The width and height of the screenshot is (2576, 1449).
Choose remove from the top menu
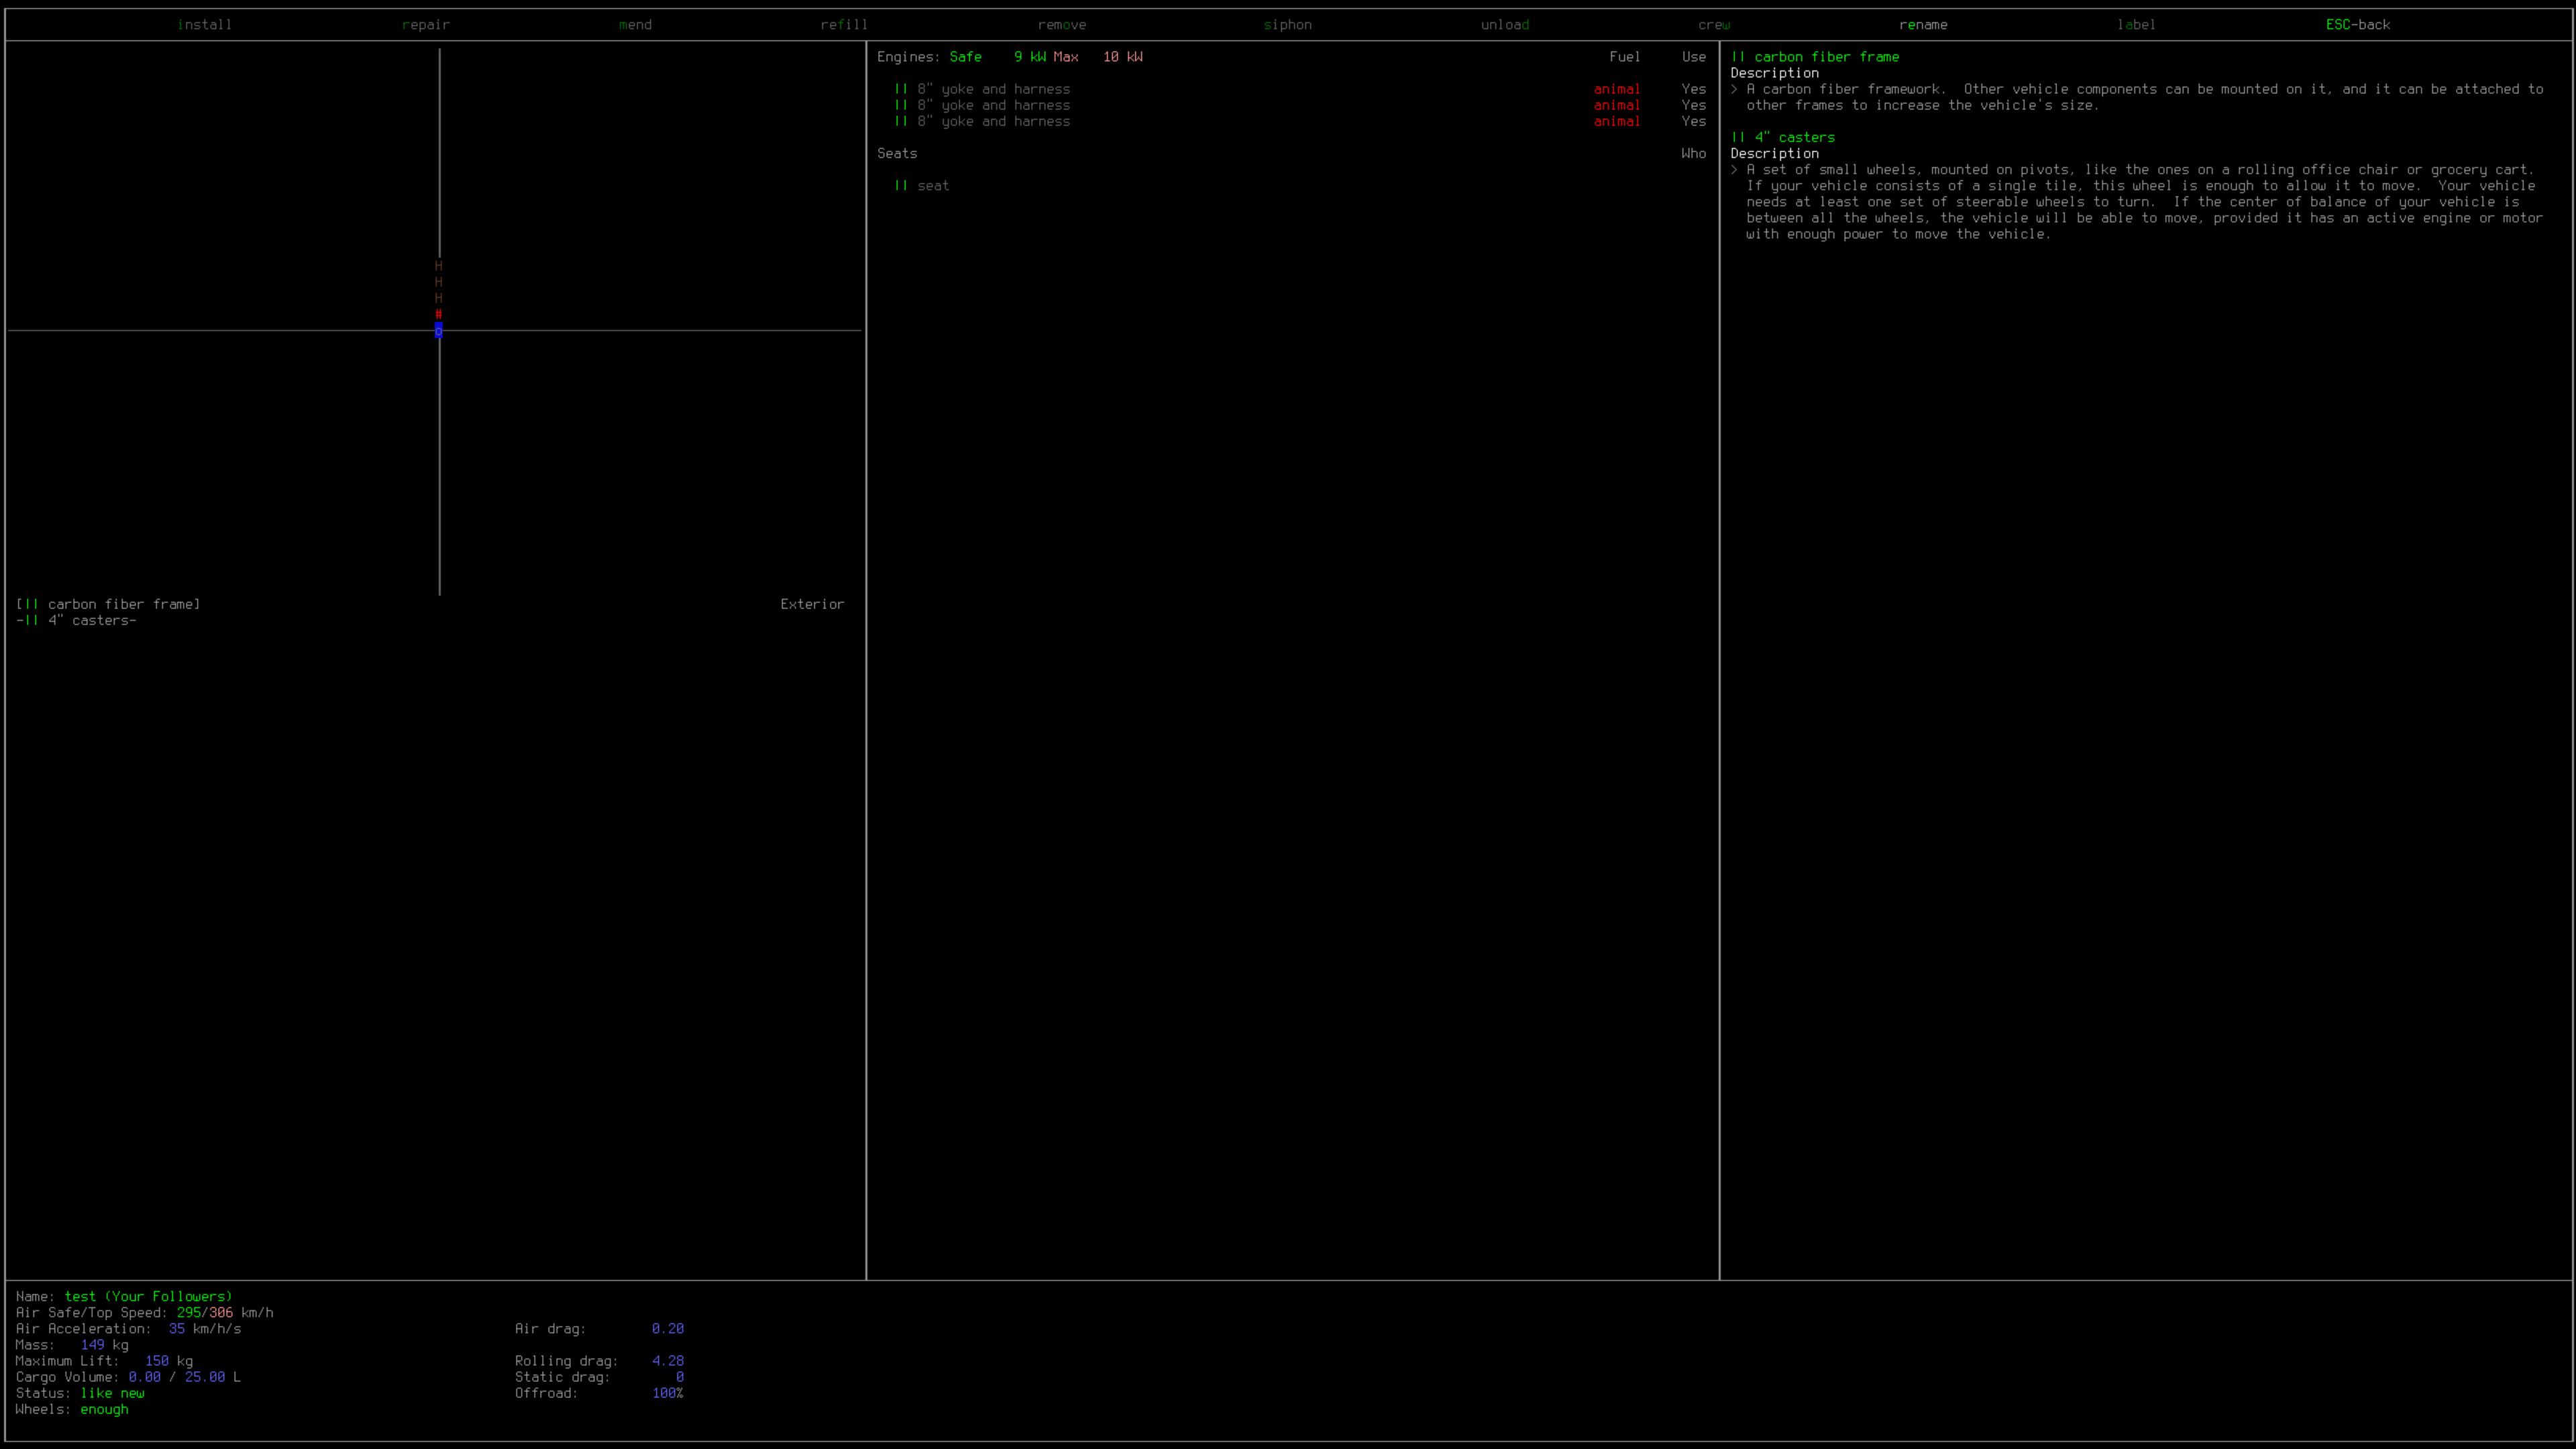point(1061,24)
